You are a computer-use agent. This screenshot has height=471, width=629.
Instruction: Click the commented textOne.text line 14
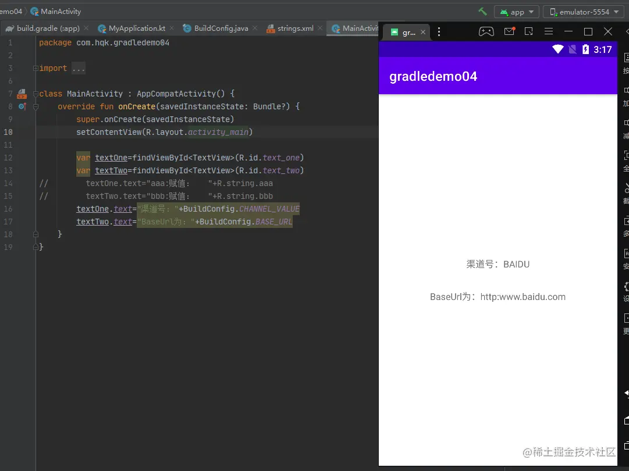click(x=179, y=184)
